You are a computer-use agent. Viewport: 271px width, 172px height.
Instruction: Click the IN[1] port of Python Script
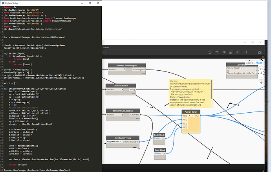pos(185,120)
